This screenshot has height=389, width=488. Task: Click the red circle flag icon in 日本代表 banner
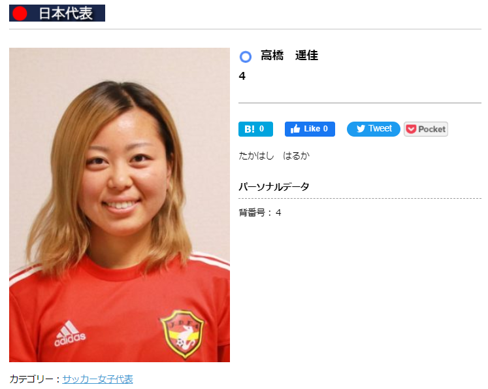20,13
